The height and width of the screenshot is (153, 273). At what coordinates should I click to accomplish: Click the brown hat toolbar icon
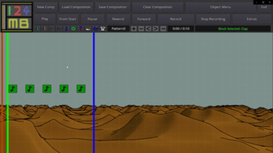coord(88,28)
